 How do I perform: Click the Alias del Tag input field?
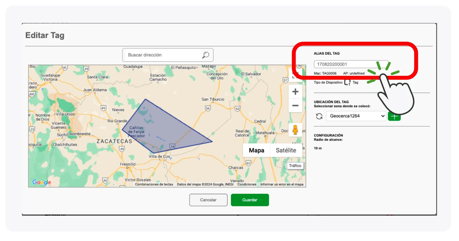(x=351, y=64)
